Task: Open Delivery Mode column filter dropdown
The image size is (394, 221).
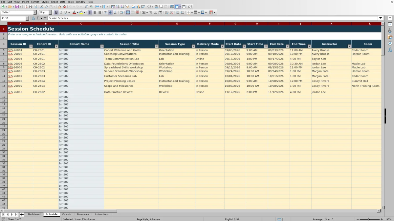Action: 222,46
